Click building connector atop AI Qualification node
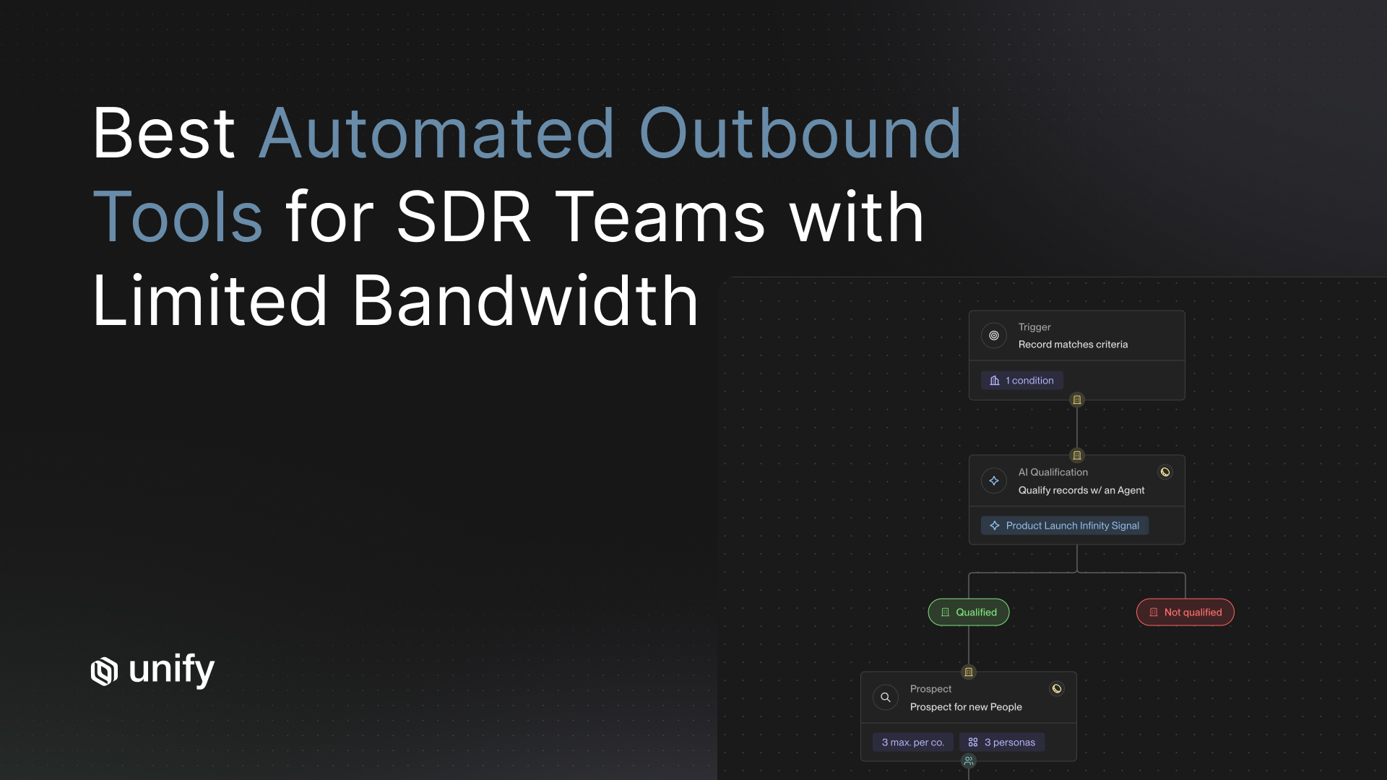 tap(1077, 456)
